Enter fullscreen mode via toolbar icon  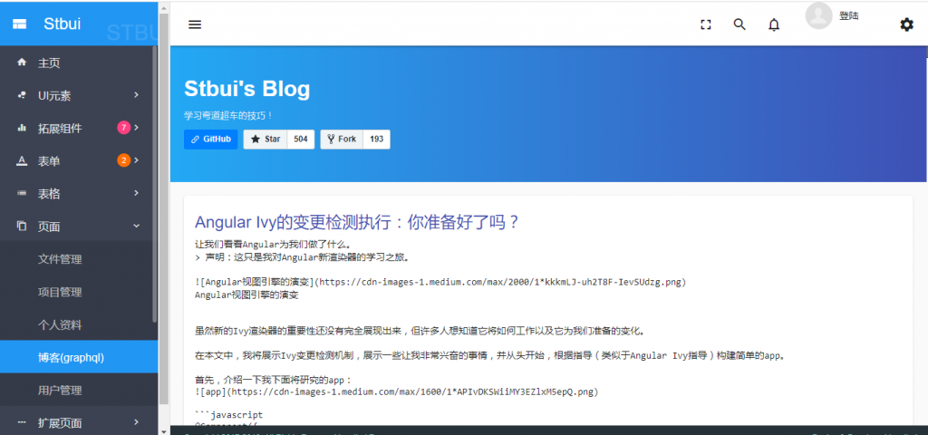705,24
